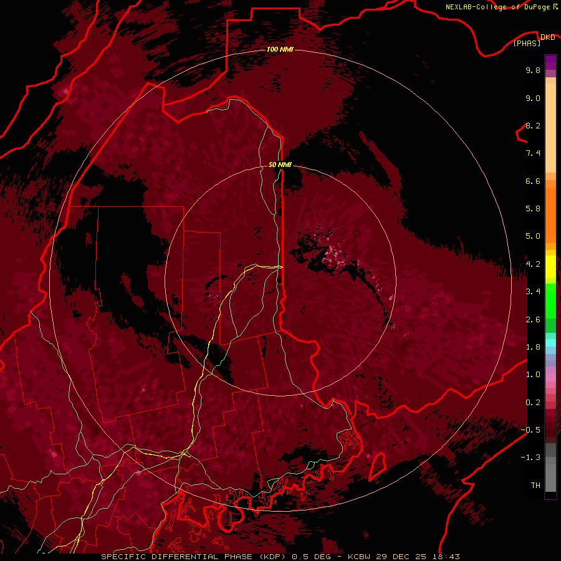Click the 9.0 scale value
Viewport: 561px width, 561px height.
pyautogui.click(x=533, y=98)
